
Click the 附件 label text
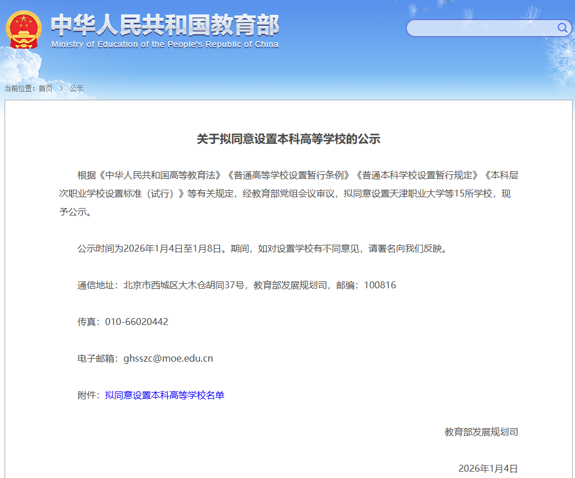(x=88, y=395)
